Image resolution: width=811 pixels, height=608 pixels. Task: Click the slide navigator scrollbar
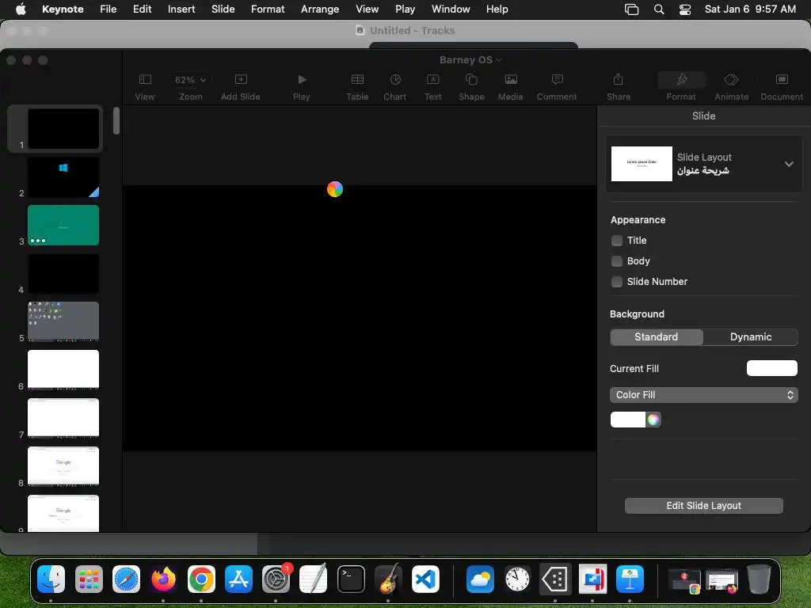coord(116,120)
